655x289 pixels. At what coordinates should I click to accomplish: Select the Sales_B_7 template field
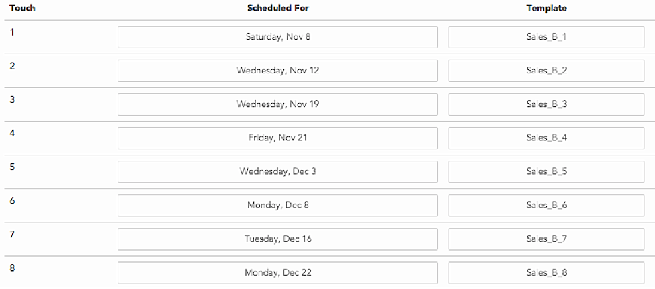click(546, 239)
